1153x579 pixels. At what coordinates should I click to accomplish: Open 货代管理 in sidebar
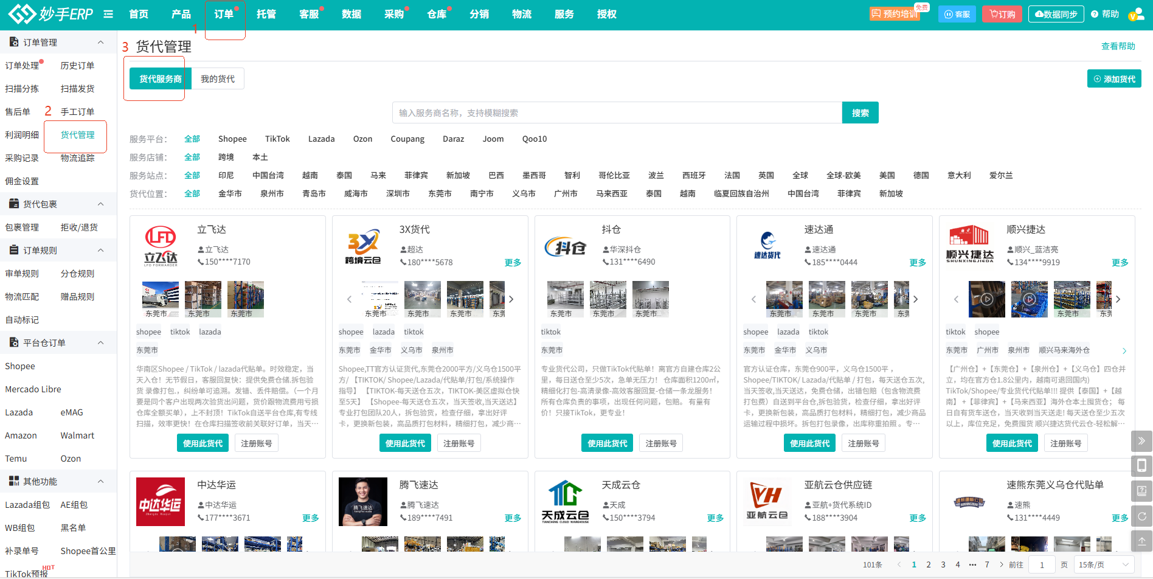(x=77, y=134)
